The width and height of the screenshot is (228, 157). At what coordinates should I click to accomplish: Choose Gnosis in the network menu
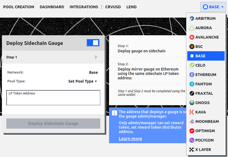click(202, 103)
